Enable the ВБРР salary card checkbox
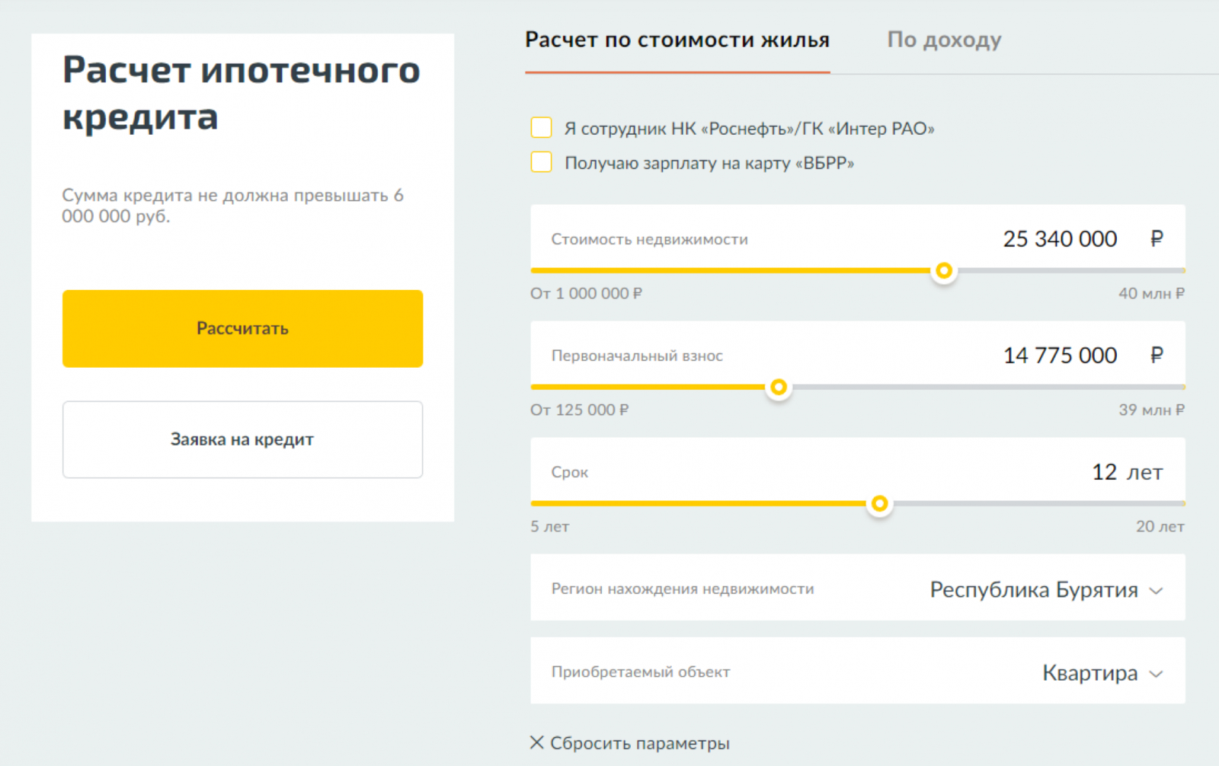 coord(542,162)
